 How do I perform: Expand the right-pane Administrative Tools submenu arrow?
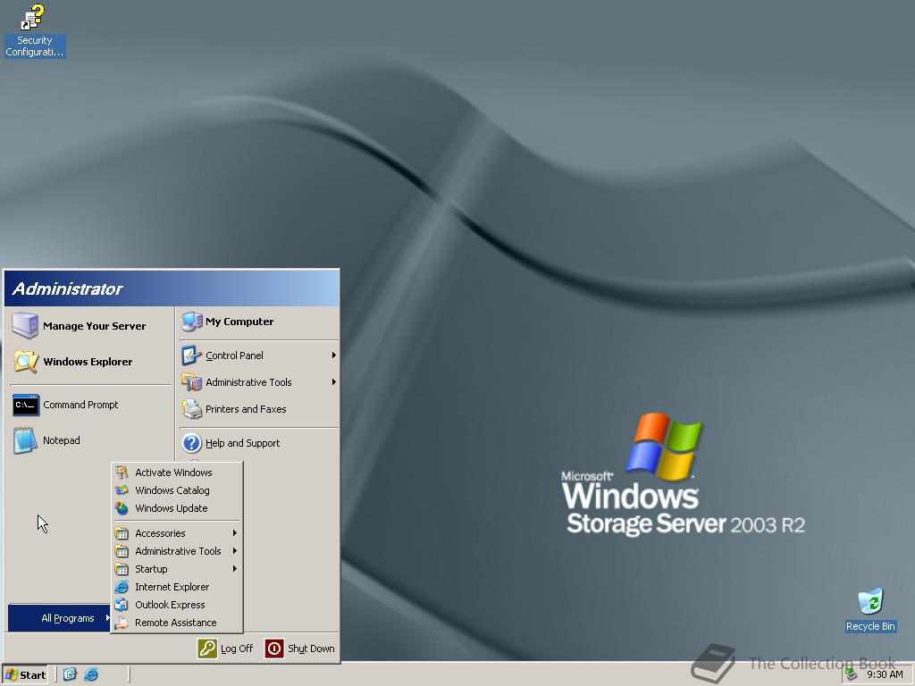click(334, 382)
